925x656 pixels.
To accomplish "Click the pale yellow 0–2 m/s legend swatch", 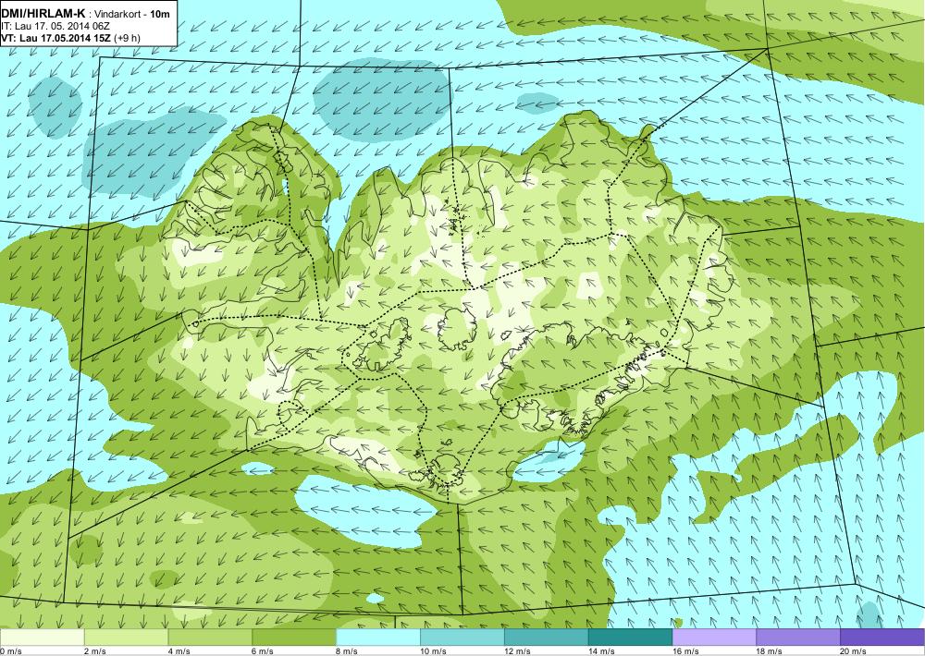I will pyautogui.click(x=43, y=638).
